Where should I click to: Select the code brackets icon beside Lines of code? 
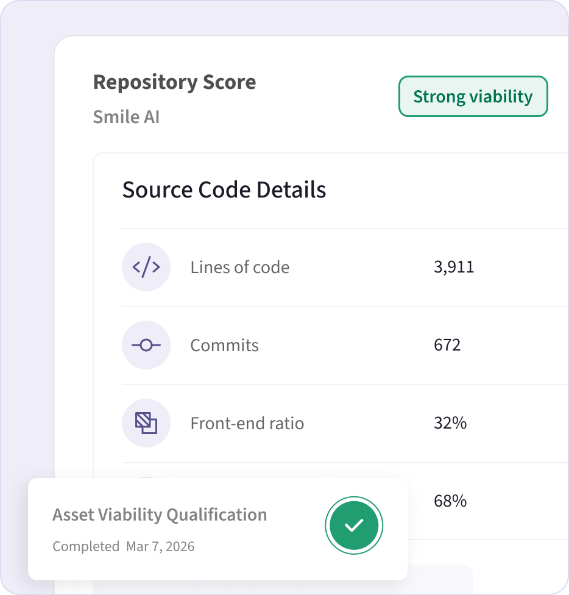coord(146,267)
